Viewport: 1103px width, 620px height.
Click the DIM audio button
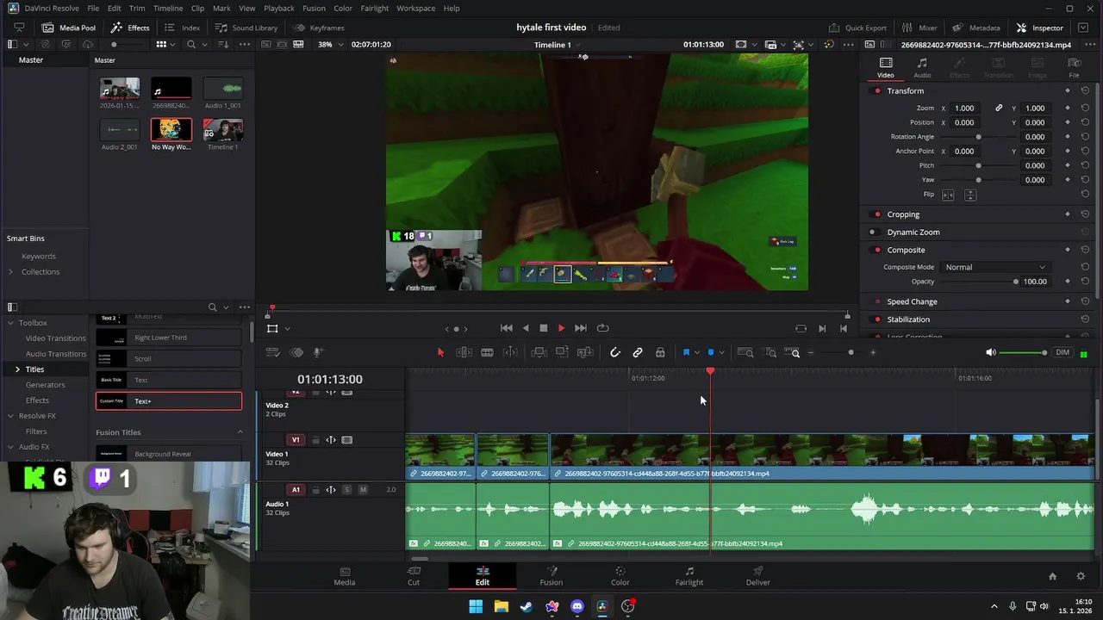tap(1062, 352)
